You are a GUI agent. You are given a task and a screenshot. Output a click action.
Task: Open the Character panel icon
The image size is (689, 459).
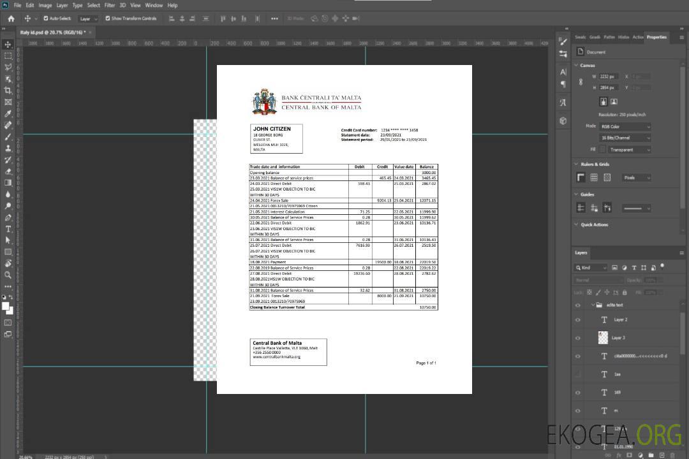click(563, 71)
